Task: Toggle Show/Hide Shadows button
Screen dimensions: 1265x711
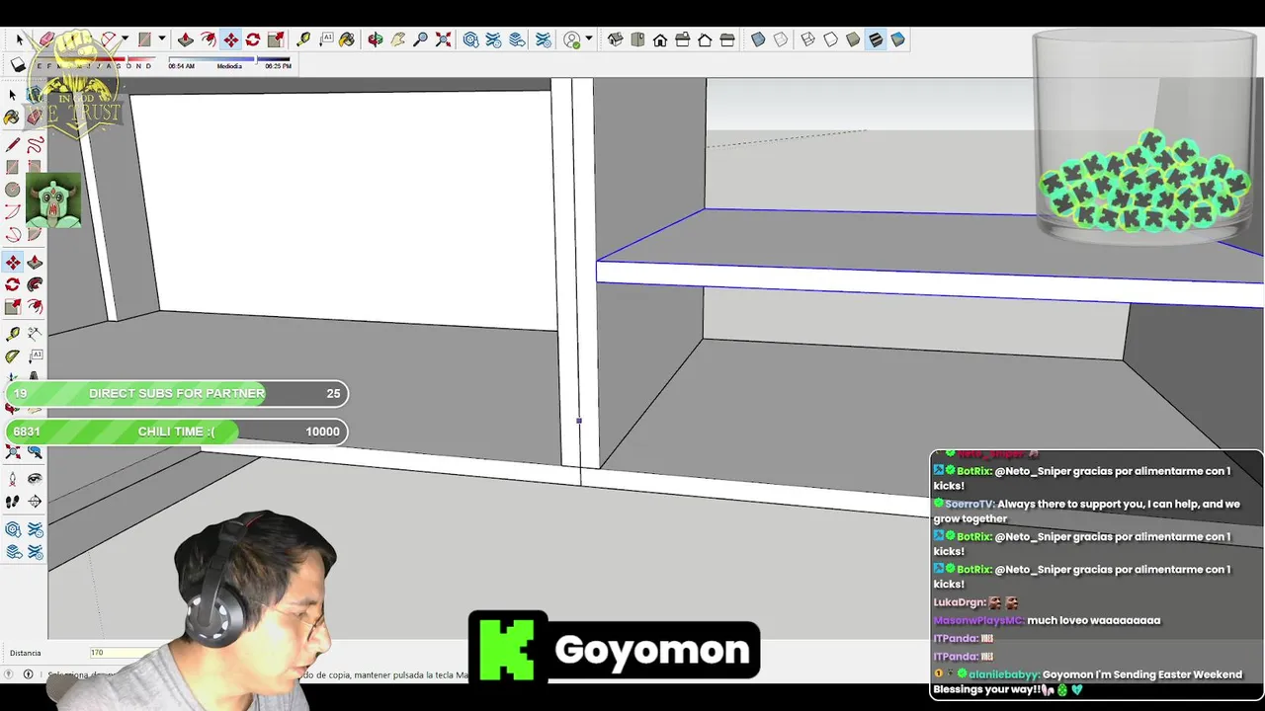Action: 18,65
